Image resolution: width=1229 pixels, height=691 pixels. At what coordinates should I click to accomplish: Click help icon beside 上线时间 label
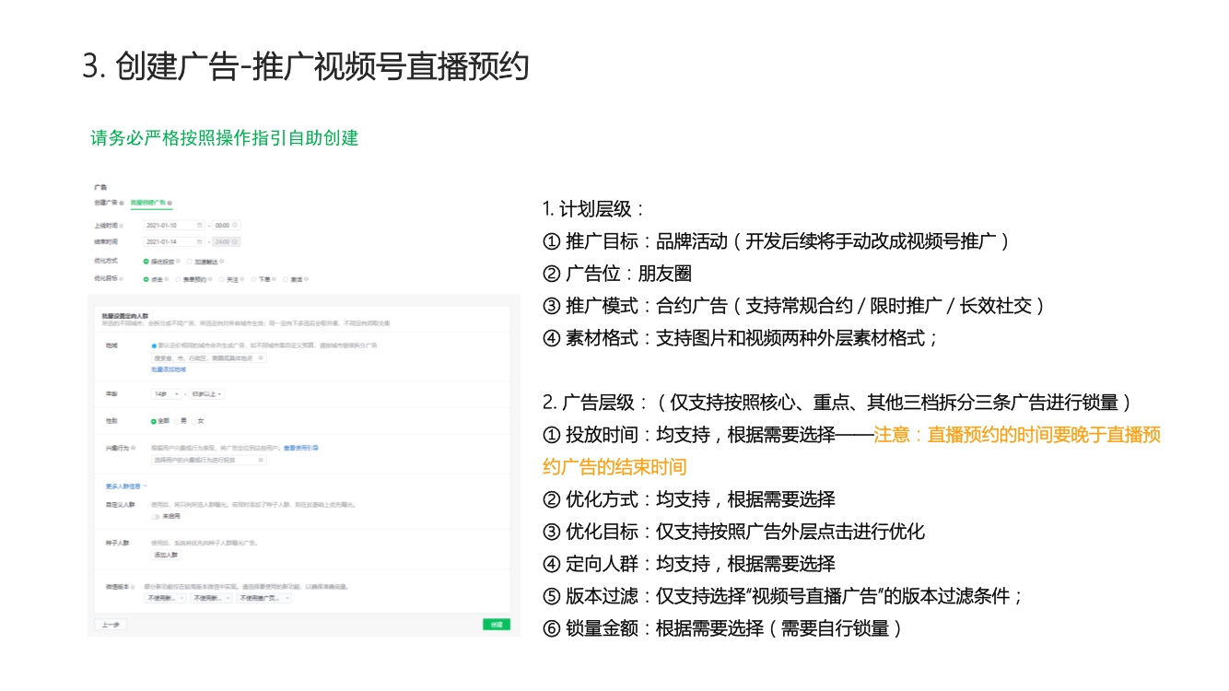(121, 225)
